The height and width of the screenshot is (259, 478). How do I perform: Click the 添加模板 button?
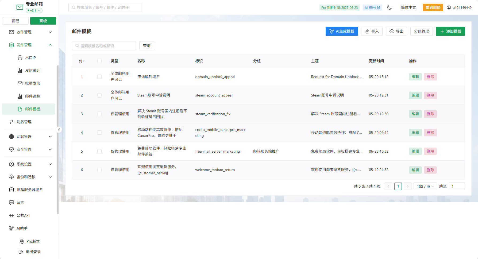pyautogui.click(x=450, y=31)
